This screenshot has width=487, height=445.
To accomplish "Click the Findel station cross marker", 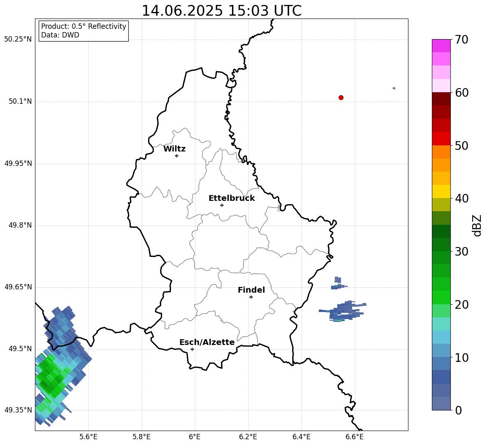I will click(x=251, y=297).
